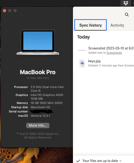Click the 'Deleted 11 minutes ago' text
The height and width of the screenshot is (163, 134).
[x=111, y=65]
